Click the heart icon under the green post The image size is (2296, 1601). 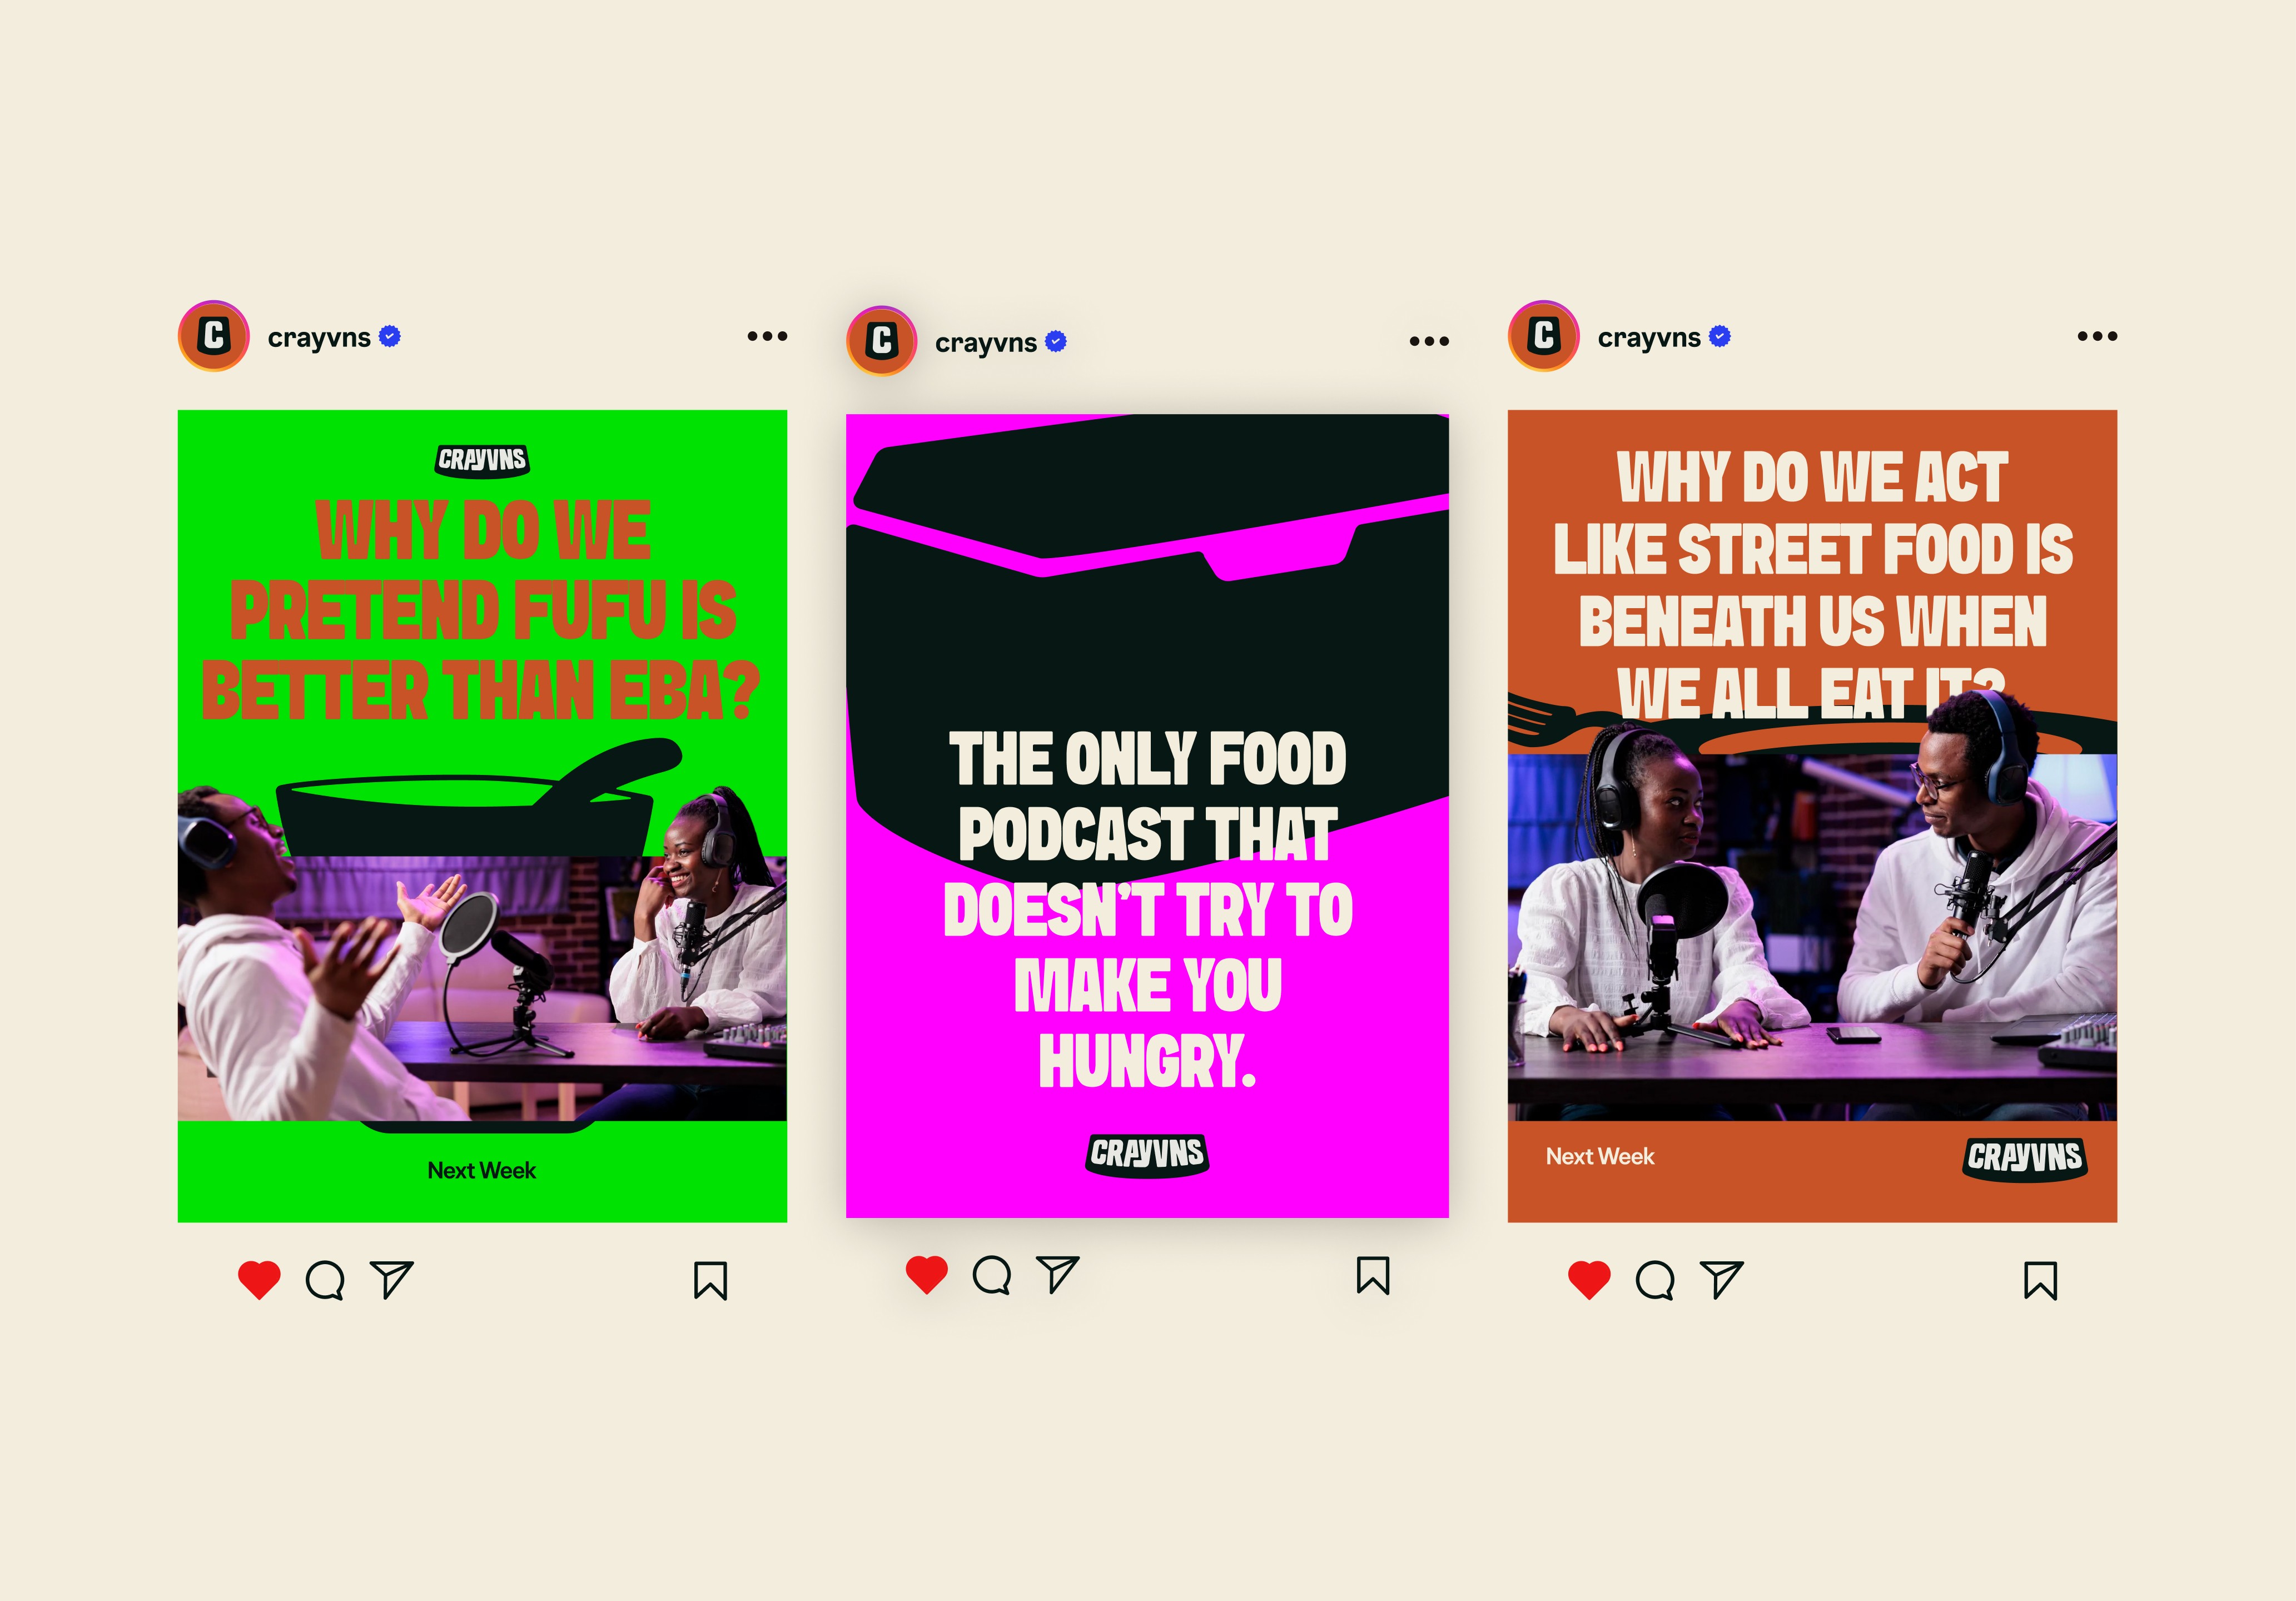click(x=259, y=1280)
